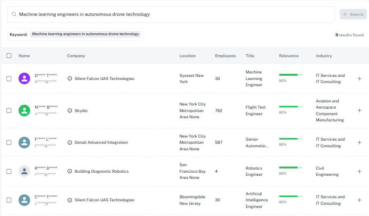This screenshot has height=216, width=369.
Task: Add the Denali row with plus icon
Action: [359, 143]
